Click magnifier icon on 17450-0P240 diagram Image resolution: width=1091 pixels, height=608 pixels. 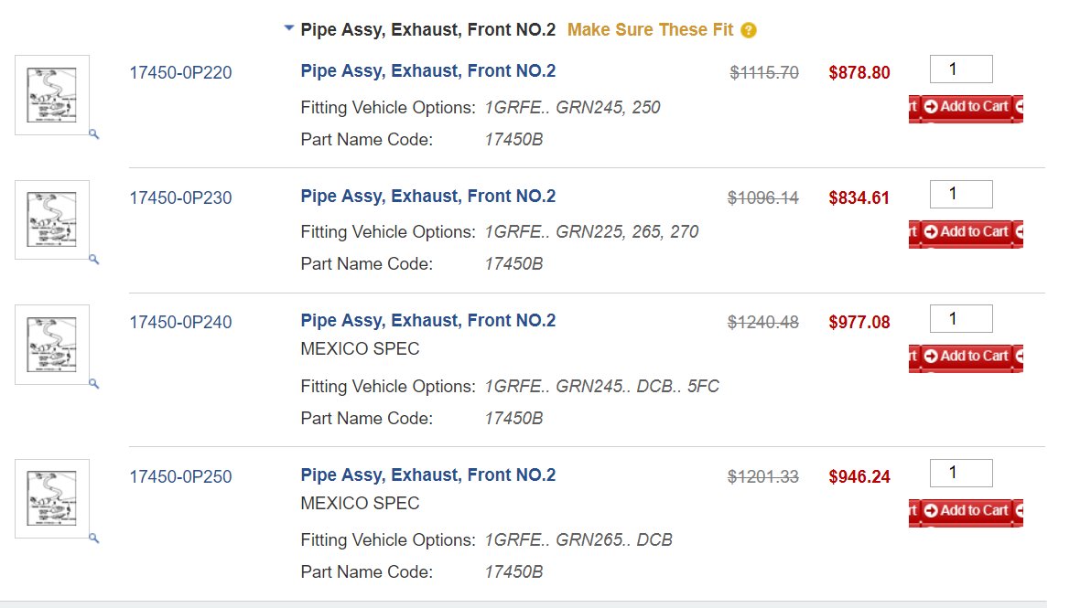[x=94, y=384]
